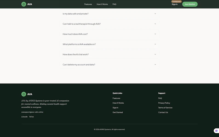Screen dimensions: 219x137
Task: Open the floating brain chat widget icon
Action: coord(216,131)
